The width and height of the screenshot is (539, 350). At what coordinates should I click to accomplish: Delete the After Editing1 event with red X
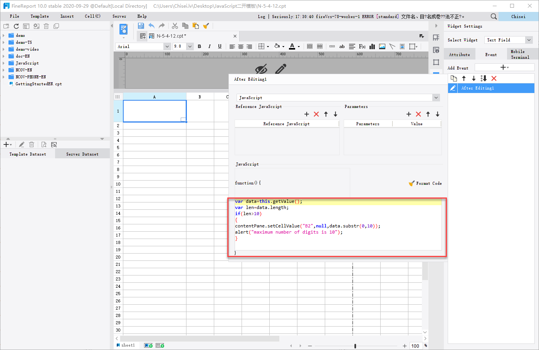(494, 78)
